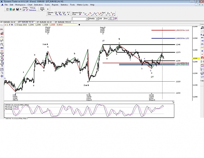Image resolution: width=204 pixels, height=158 pixels.
Task: Select the blue curve drawing tool
Action: pos(2,37)
